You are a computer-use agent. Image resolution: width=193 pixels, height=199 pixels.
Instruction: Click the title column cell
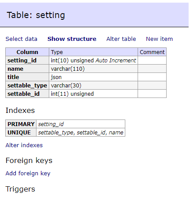tap(27, 77)
